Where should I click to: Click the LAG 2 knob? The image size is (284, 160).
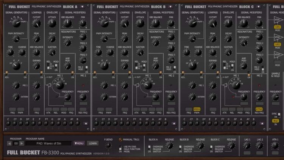click(x=259, y=145)
